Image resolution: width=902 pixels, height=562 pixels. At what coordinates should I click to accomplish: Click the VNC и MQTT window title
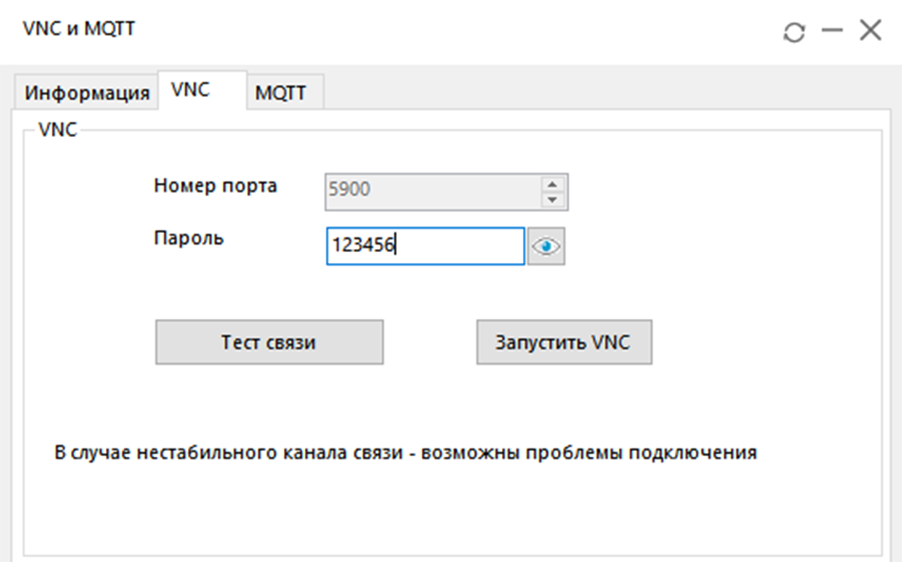pos(79,28)
